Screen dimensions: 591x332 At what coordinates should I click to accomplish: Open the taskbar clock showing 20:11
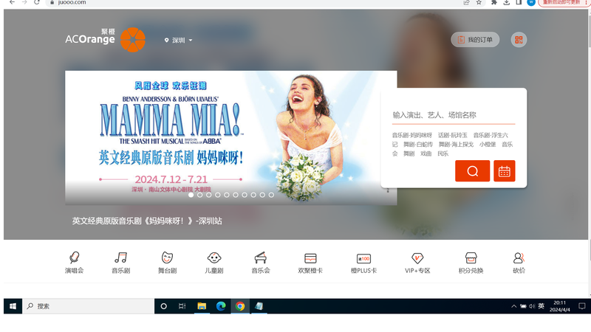tap(560, 306)
